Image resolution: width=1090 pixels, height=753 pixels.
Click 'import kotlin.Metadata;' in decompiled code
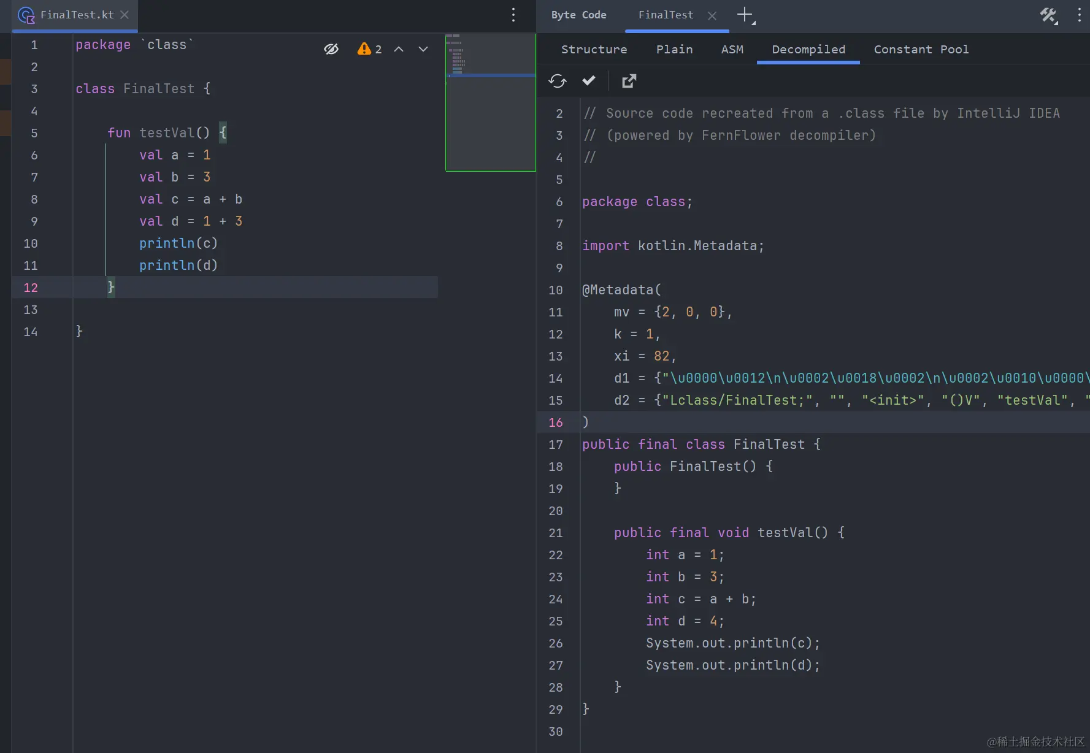674,246
